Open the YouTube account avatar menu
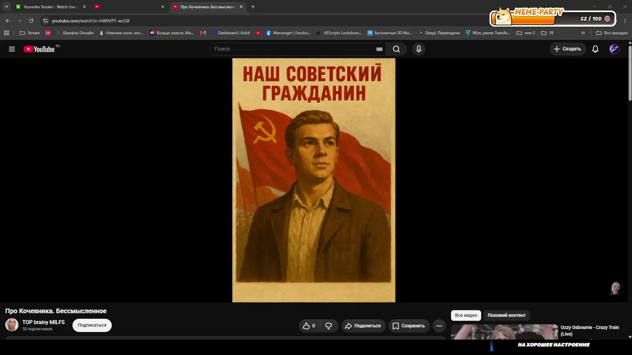Viewport: 632px width, 355px height. (x=614, y=49)
